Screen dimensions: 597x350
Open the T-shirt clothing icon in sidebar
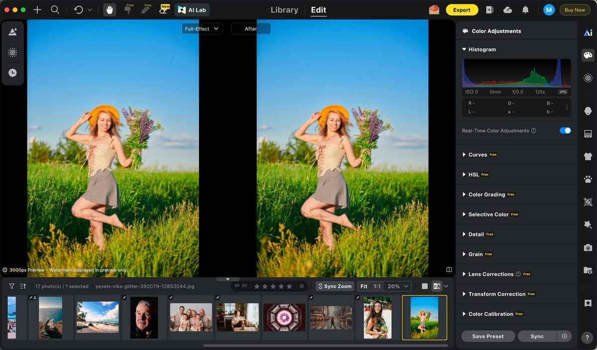(588, 156)
